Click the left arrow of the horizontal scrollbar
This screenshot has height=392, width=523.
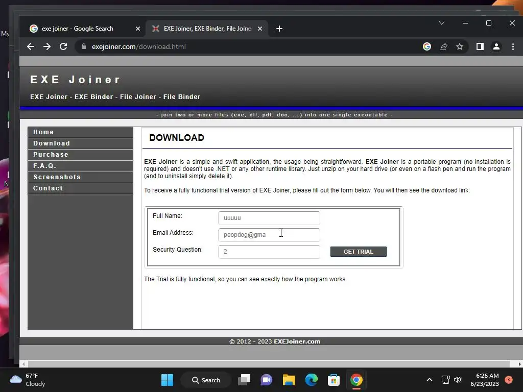click(23, 364)
